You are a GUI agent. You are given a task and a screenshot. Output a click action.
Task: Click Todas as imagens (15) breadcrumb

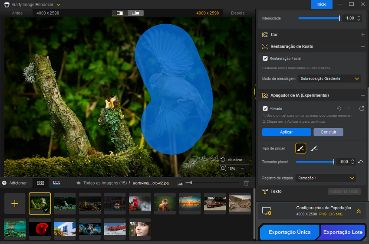pyautogui.click(x=105, y=183)
